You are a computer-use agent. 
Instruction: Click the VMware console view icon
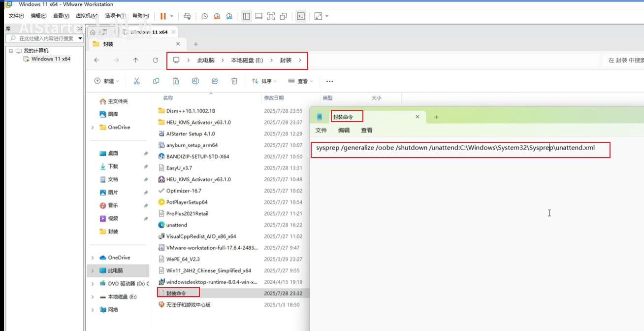300,16
